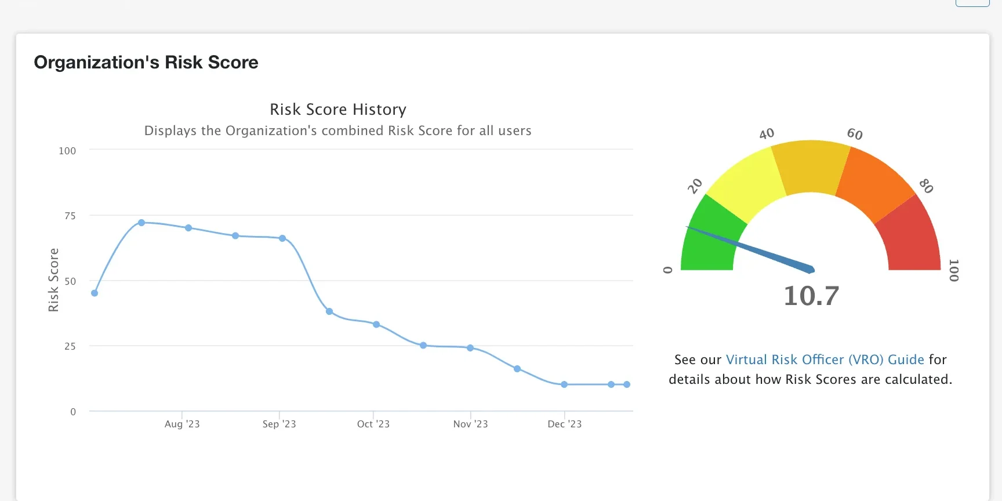Select the data point at Nov '23

(470, 348)
